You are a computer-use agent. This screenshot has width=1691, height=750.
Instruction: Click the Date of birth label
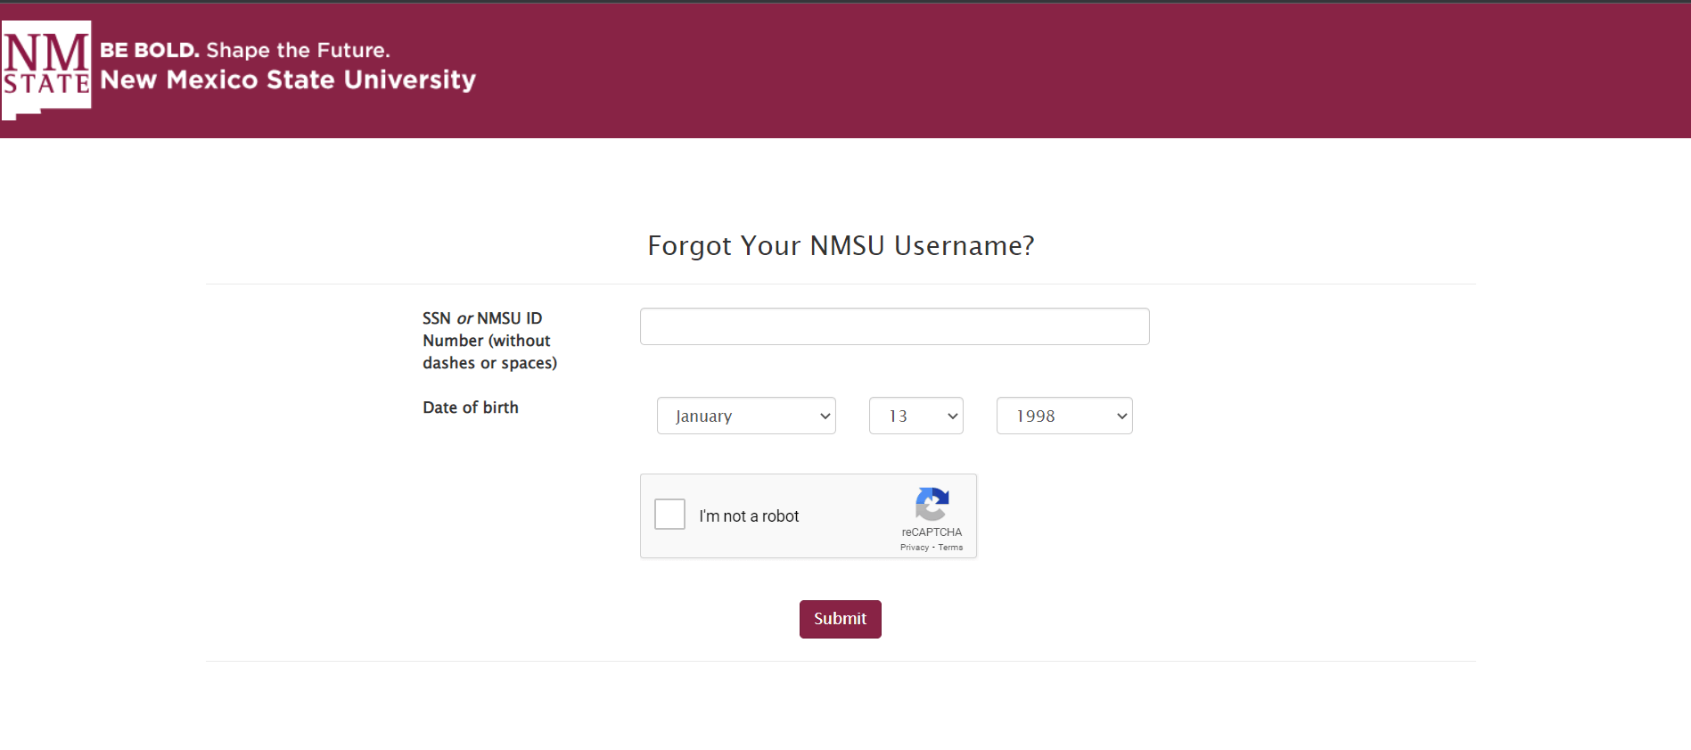[471, 408]
